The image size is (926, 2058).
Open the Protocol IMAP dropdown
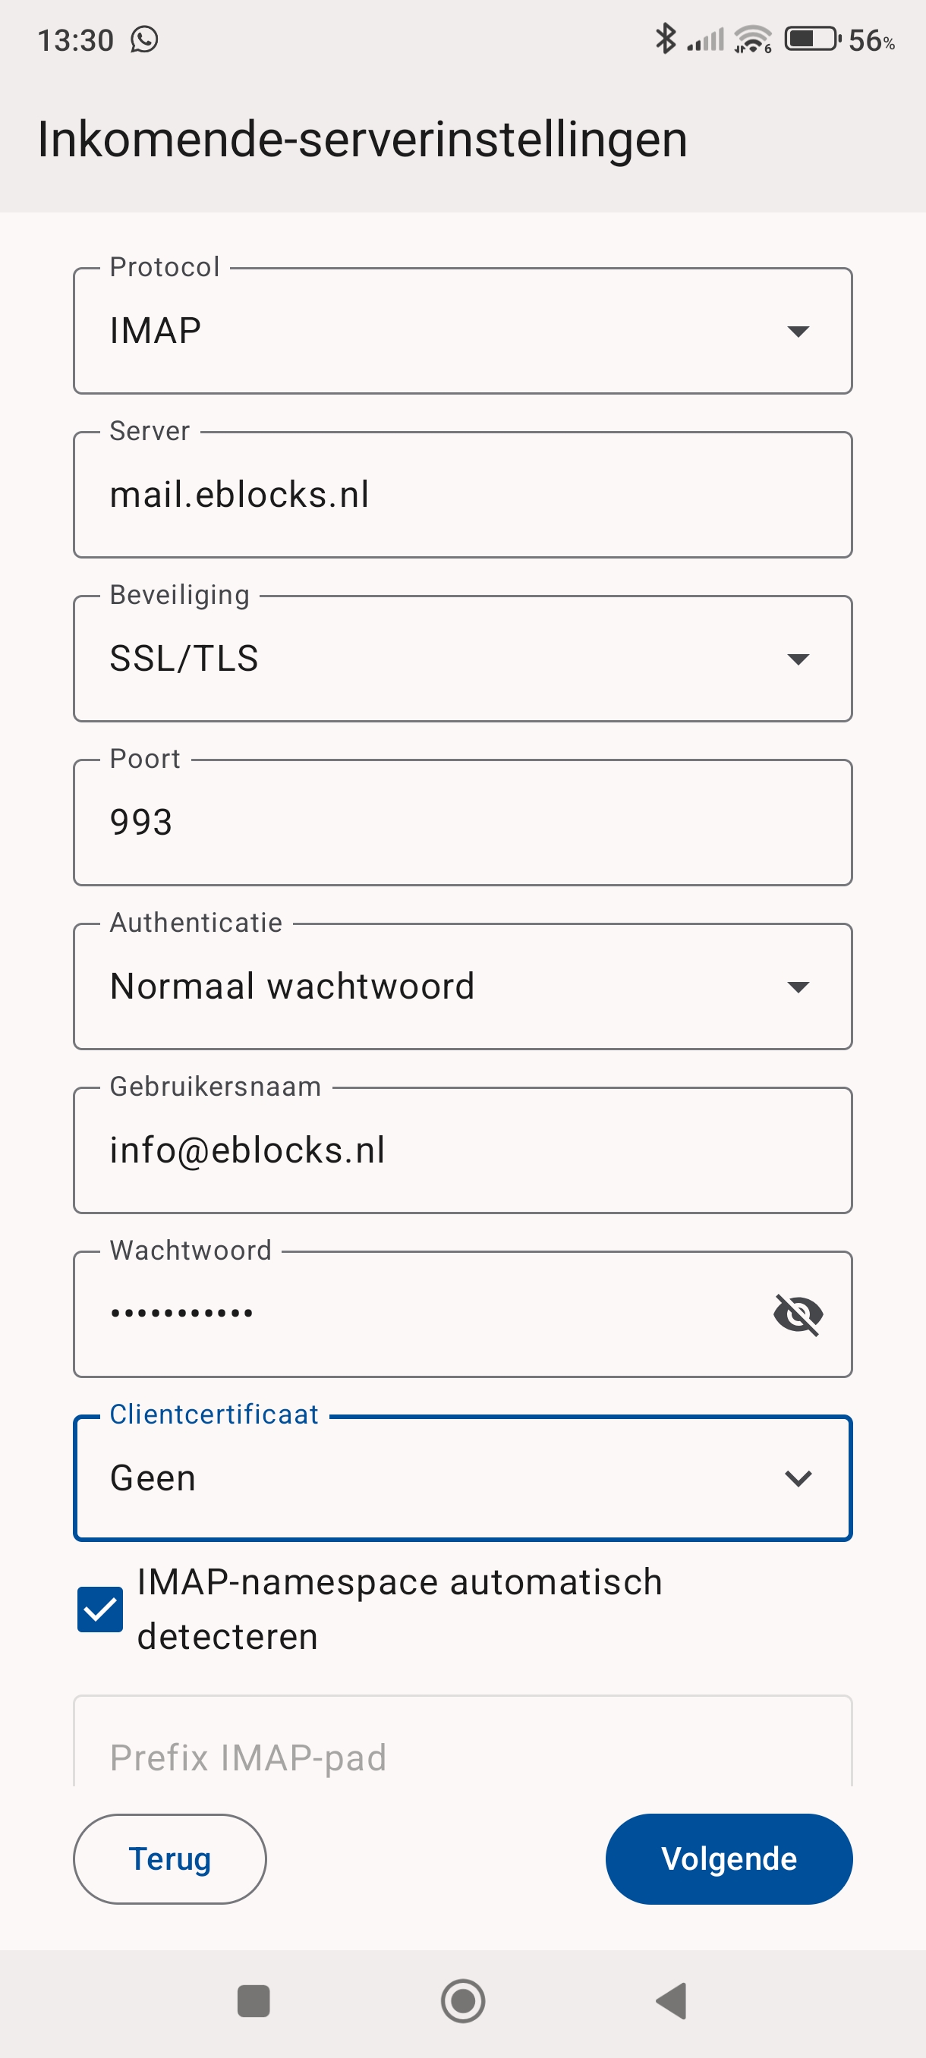click(462, 331)
